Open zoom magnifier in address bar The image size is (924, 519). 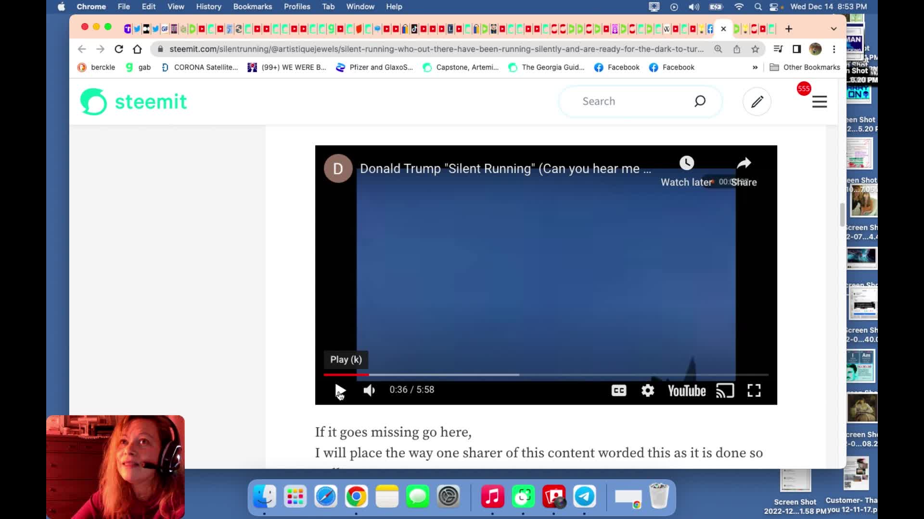coord(718,49)
